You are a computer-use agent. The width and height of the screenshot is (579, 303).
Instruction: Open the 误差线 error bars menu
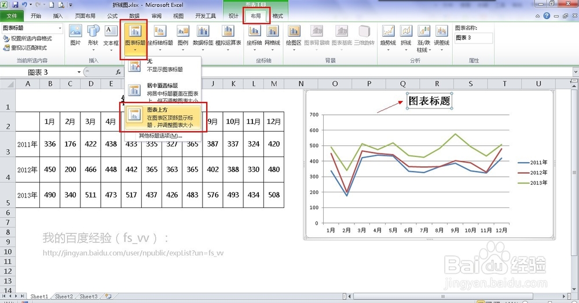(x=442, y=37)
